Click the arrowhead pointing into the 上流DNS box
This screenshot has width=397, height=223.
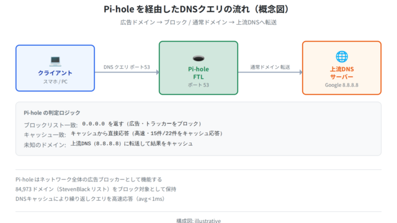[x=301, y=72]
